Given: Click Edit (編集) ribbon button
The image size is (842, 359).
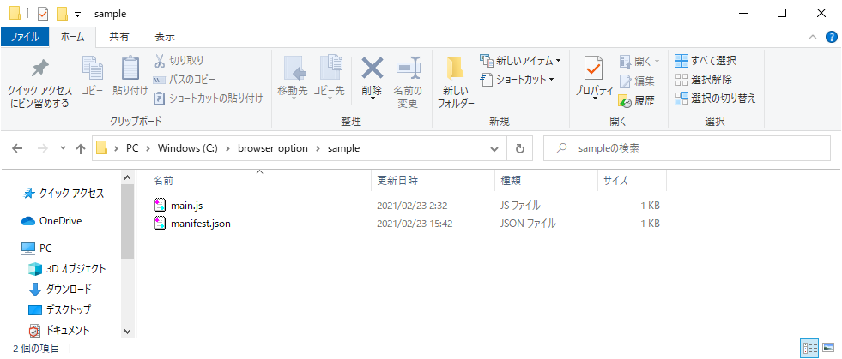Looking at the screenshot, I should (638, 81).
